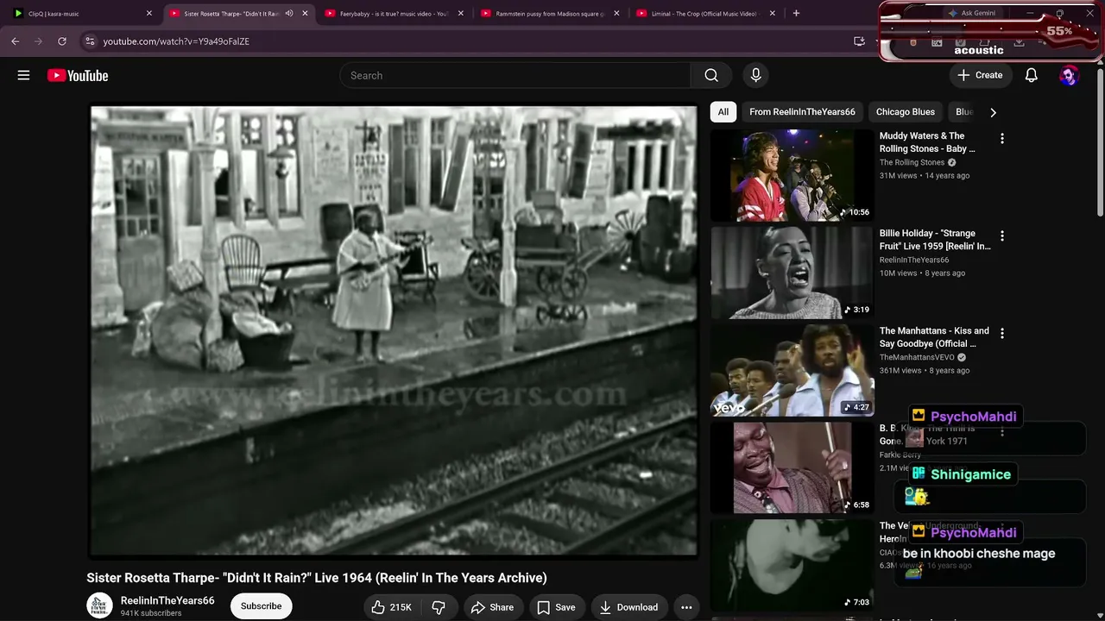Open YouTube notifications bell

coord(1031,75)
